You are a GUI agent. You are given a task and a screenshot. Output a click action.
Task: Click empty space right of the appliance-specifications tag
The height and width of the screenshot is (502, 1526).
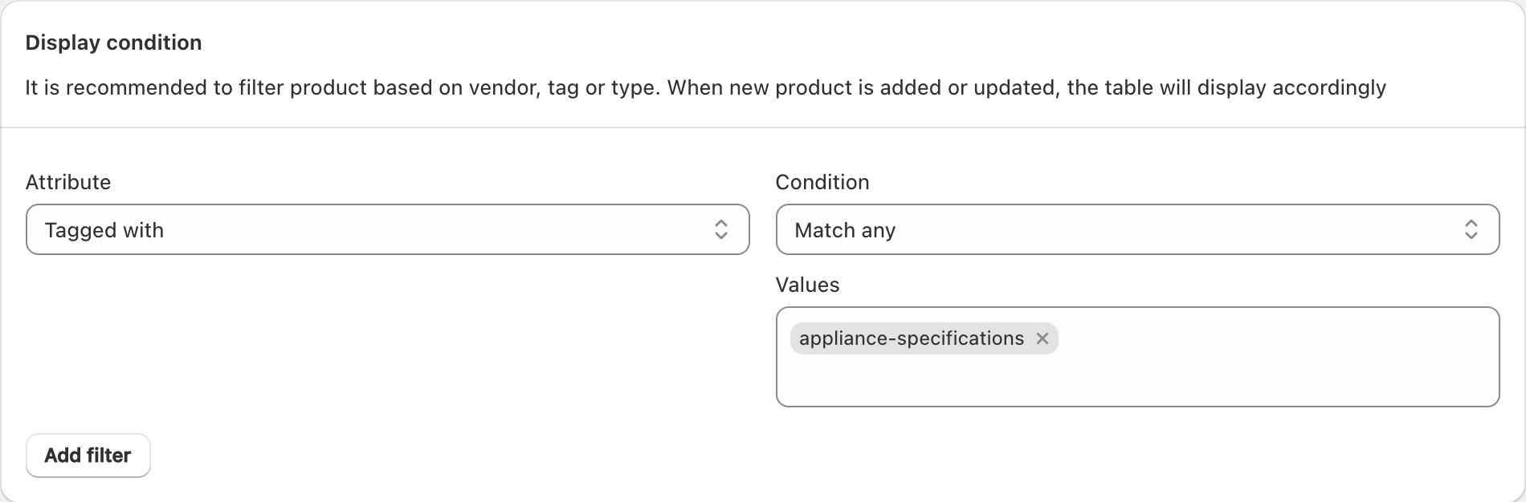pyautogui.click(x=1277, y=338)
